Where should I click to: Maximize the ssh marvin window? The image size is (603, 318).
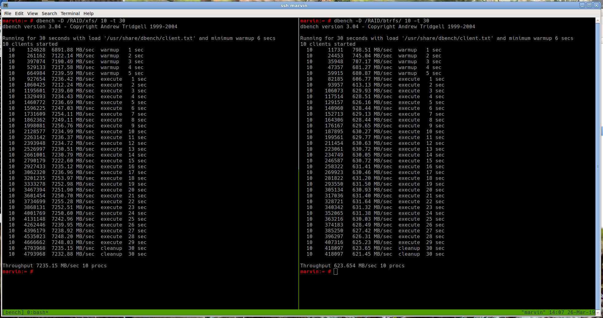click(589, 5)
